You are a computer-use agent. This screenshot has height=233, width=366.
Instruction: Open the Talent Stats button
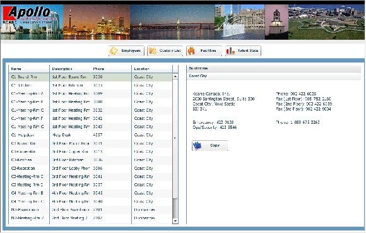pyautogui.click(x=243, y=51)
